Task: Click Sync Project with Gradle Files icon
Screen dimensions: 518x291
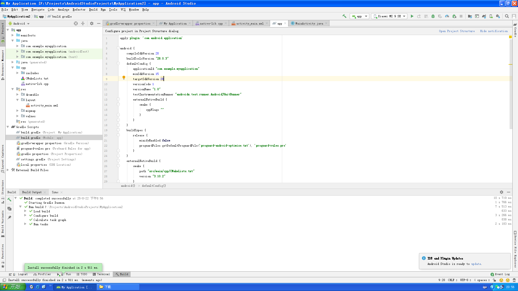Action: pos(484,16)
